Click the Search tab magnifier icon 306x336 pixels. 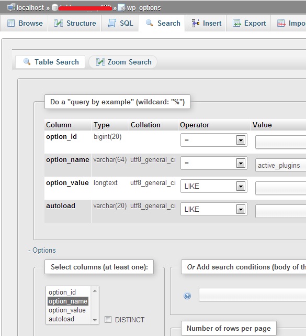(149, 23)
